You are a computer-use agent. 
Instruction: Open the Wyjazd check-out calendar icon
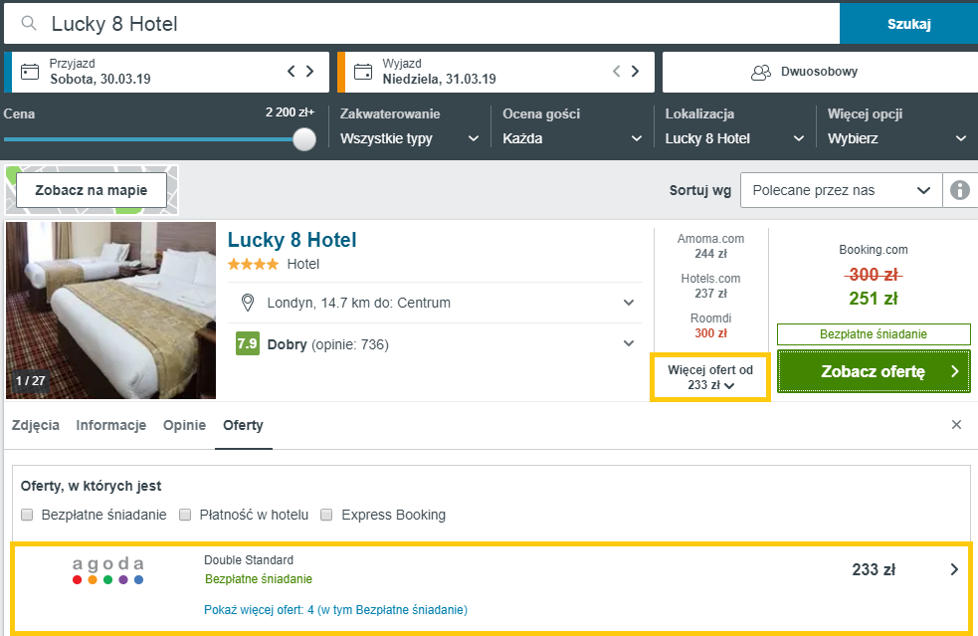click(x=363, y=72)
